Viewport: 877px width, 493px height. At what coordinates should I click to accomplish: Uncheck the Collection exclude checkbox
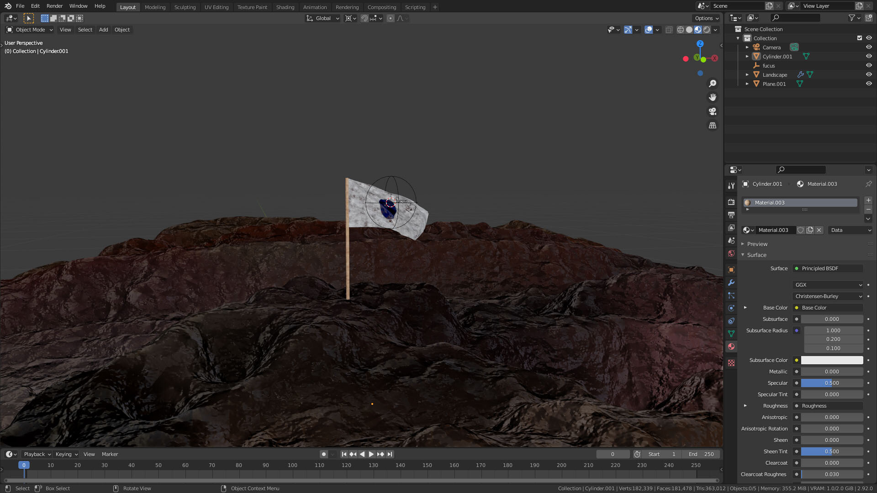[859, 38]
